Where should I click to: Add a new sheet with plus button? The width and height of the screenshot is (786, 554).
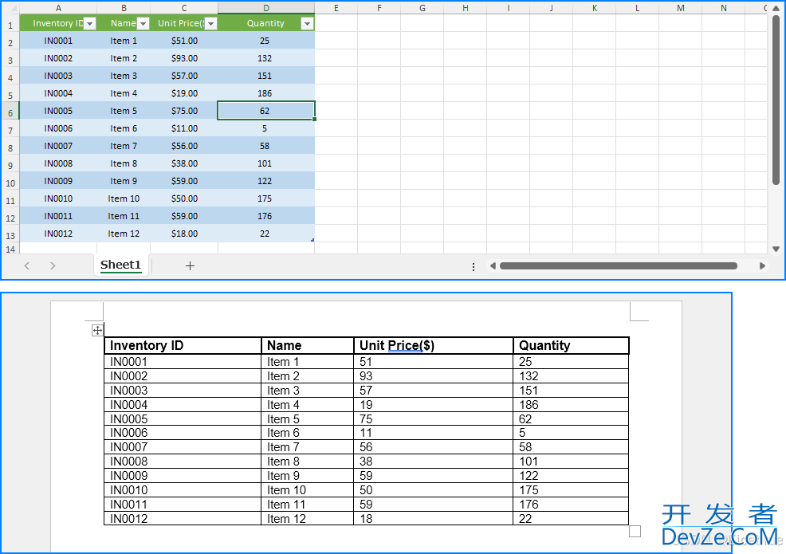(190, 265)
